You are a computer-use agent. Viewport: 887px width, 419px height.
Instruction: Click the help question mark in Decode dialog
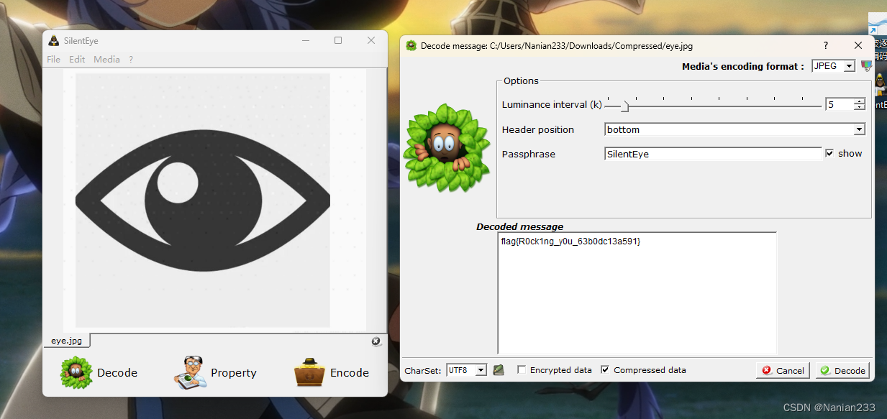click(x=825, y=45)
